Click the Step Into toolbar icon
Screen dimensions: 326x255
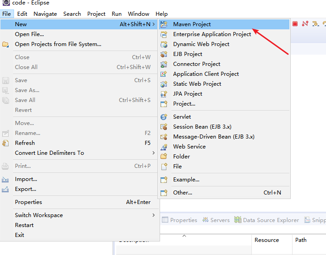(316, 24)
